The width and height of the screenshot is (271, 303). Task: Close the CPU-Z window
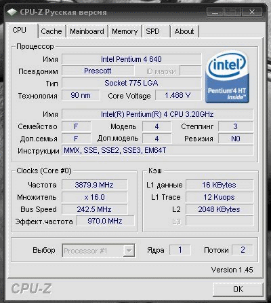point(252,12)
